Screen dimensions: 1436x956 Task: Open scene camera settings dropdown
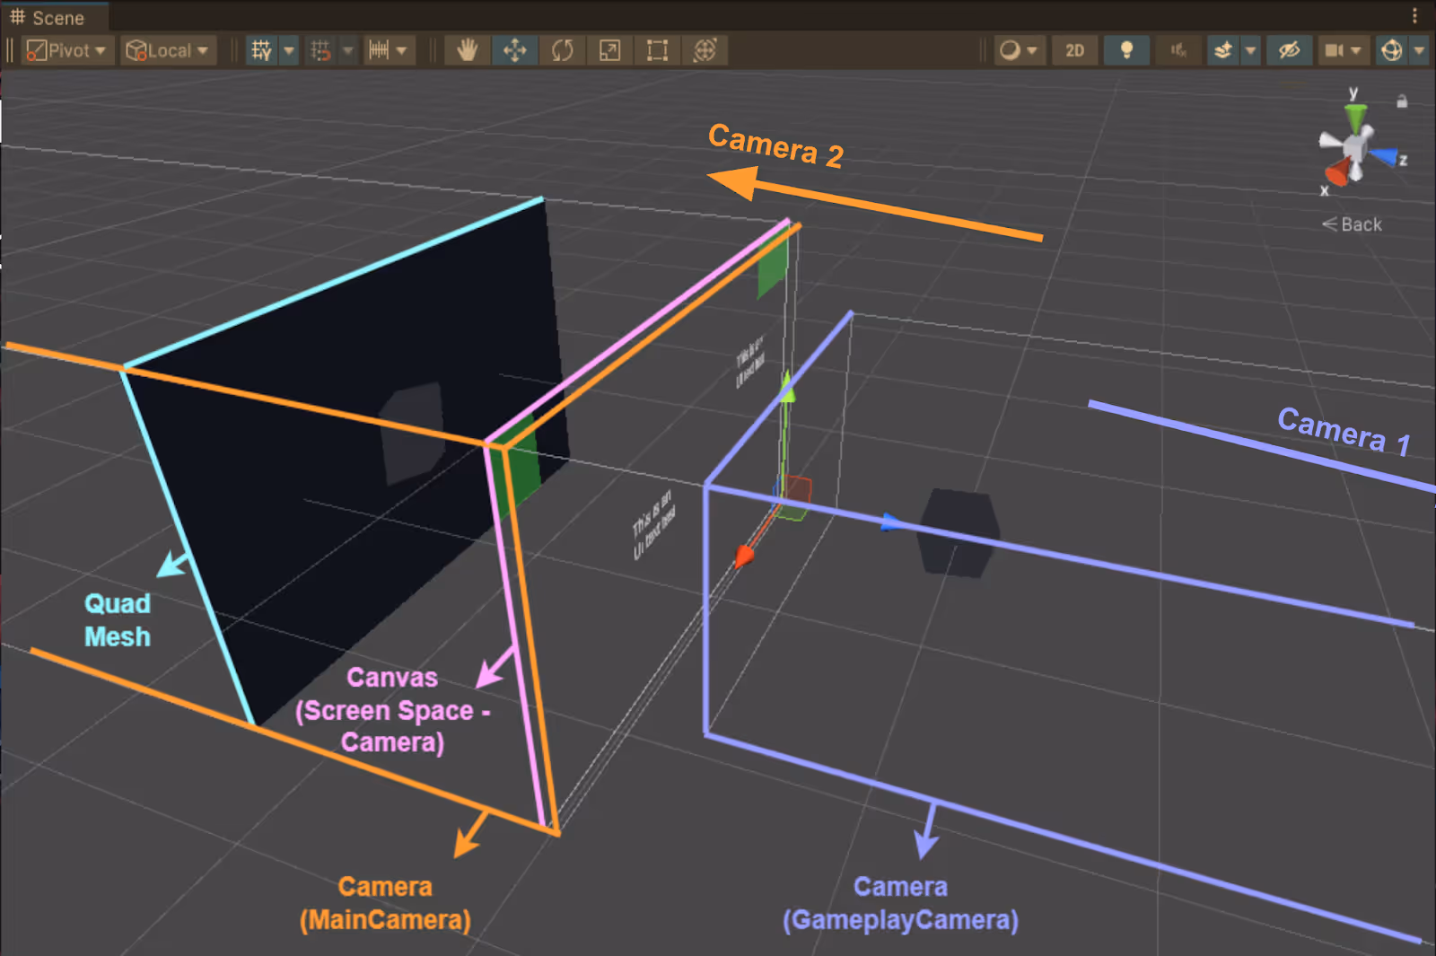point(1343,50)
